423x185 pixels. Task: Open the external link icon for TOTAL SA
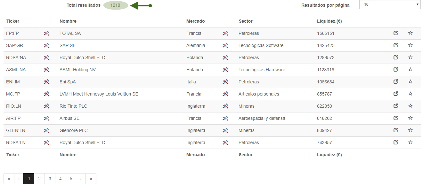point(396,33)
